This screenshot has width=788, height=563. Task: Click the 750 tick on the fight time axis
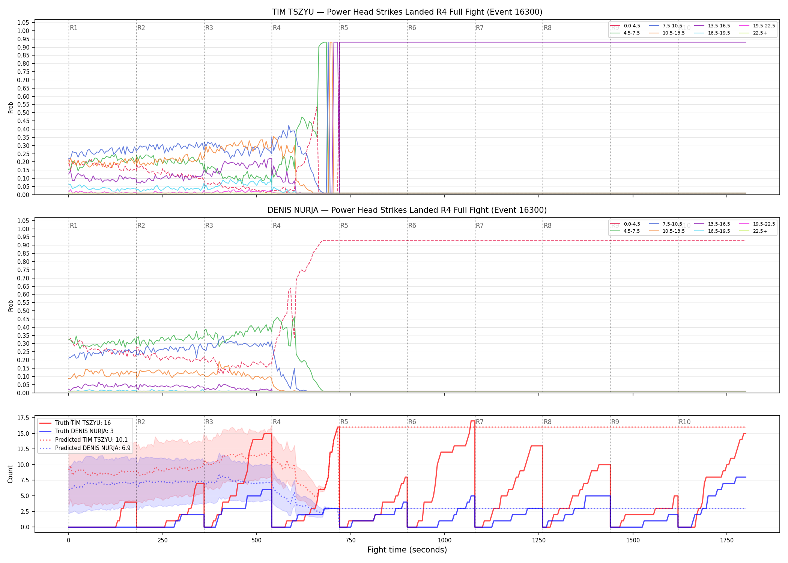(351, 540)
